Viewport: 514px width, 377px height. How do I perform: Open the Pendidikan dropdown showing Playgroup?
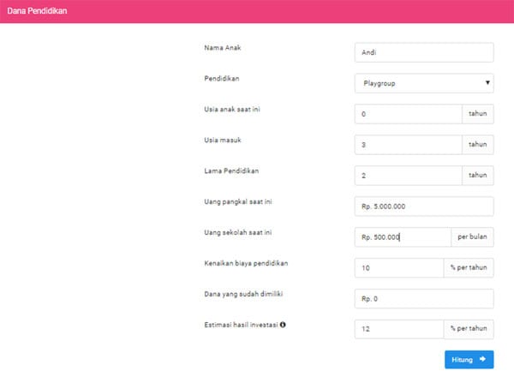[x=424, y=83]
